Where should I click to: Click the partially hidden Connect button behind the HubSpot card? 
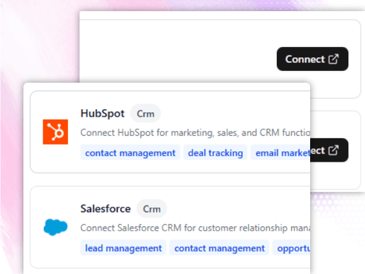329,151
